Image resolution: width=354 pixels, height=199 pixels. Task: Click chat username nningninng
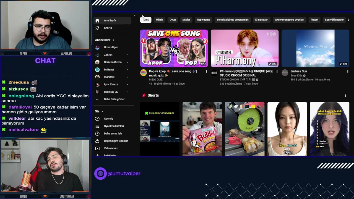click(21, 96)
